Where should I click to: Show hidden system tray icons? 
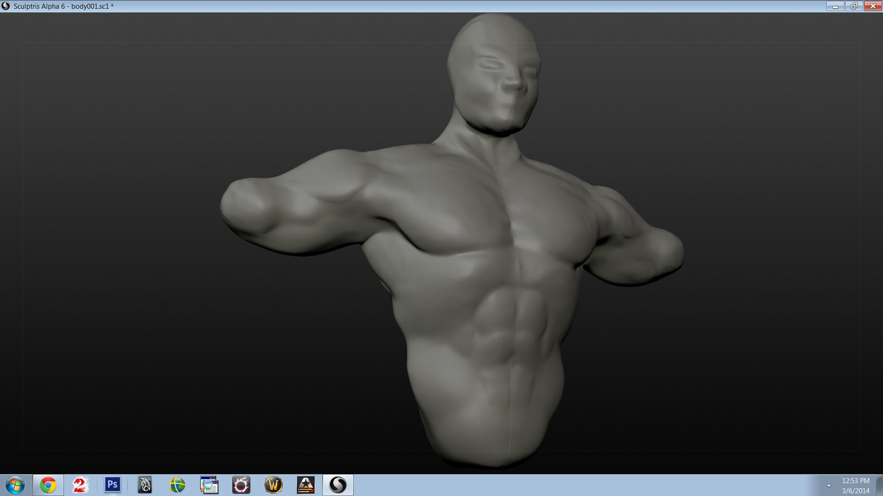pos(829,485)
